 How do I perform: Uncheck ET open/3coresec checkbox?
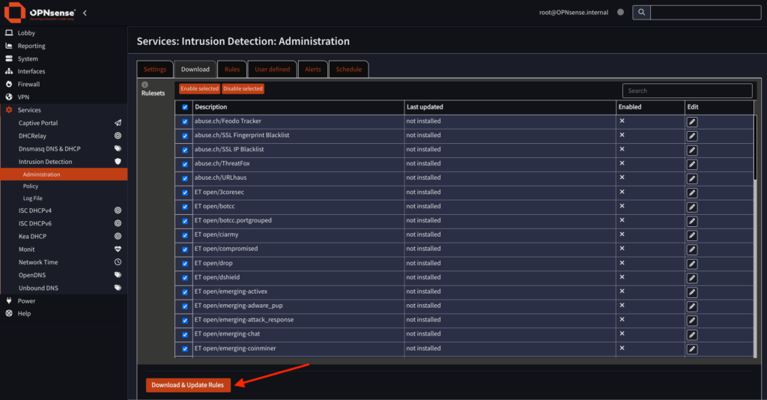tap(185, 193)
